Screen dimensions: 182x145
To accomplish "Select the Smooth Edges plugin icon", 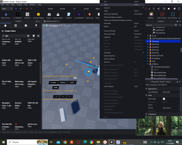I will (x=38, y=14).
